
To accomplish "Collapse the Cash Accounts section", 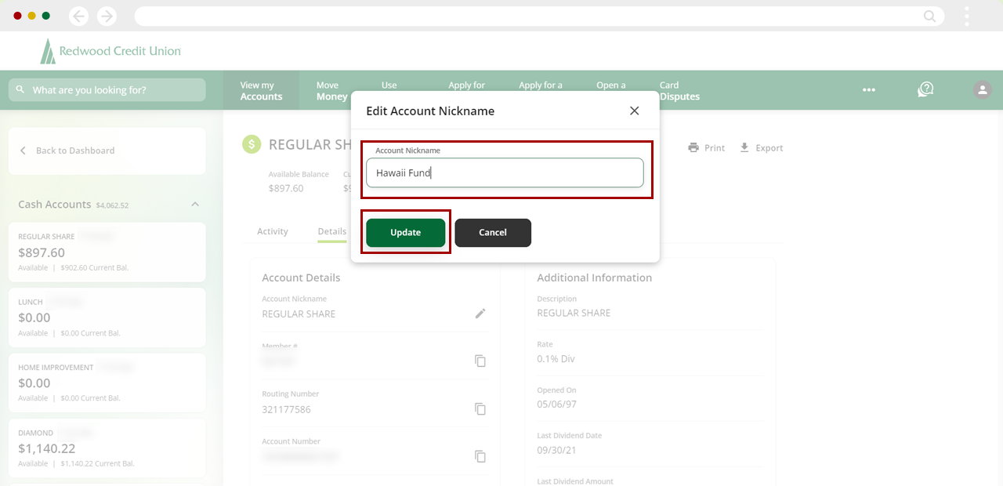I will (195, 204).
